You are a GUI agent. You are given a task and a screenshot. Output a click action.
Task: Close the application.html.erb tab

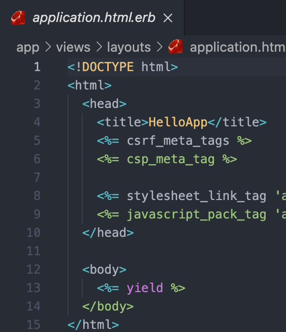[x=168, y=18]
